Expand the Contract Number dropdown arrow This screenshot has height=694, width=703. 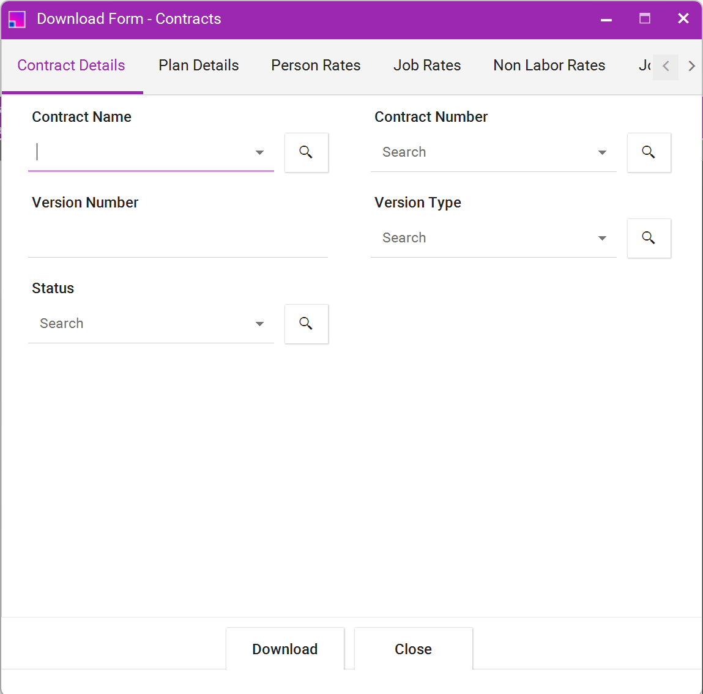coord(602,152)
